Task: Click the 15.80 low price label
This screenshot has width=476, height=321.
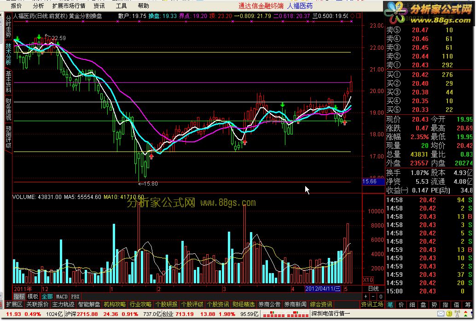Action: click(x=151, y=184)
